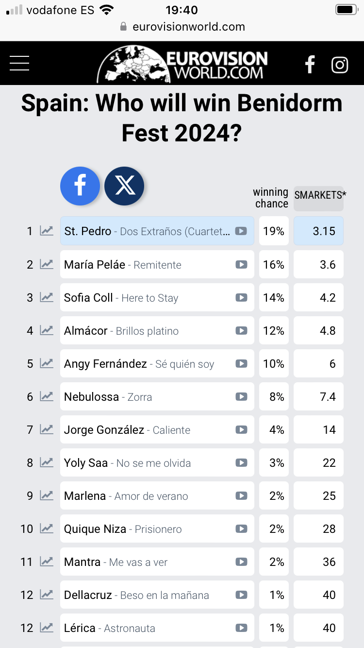Image resolution: width=364 pixels, height=648 pixels.
Task: Show odds trend graph for Nebulossa
Action: 47,396
